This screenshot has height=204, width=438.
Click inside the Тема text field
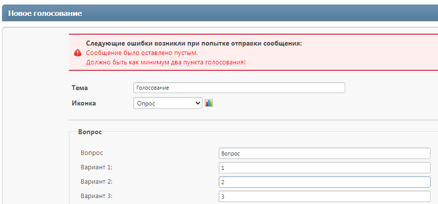pyautogui.click(x=239, y=88)
